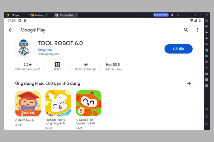Viewport: 214px width, 142px height.
Task: Click the 3,2 star rating value
Action: (28, 64)
